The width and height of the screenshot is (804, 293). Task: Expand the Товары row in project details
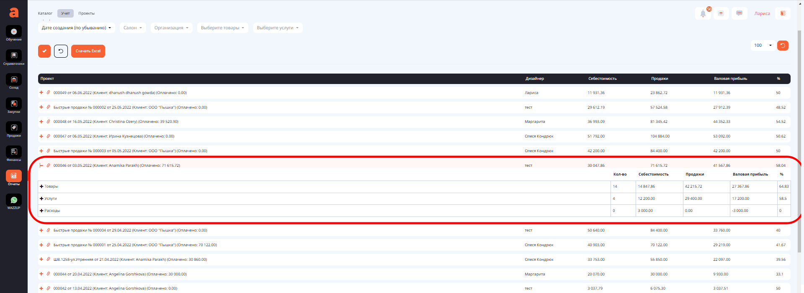41,186
